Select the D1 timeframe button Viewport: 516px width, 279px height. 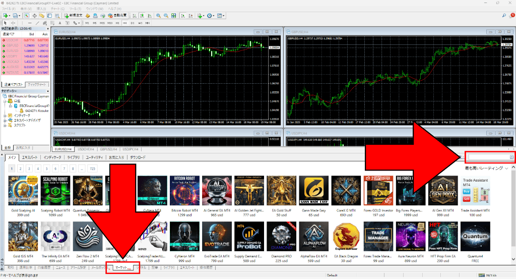click(133, 23)
